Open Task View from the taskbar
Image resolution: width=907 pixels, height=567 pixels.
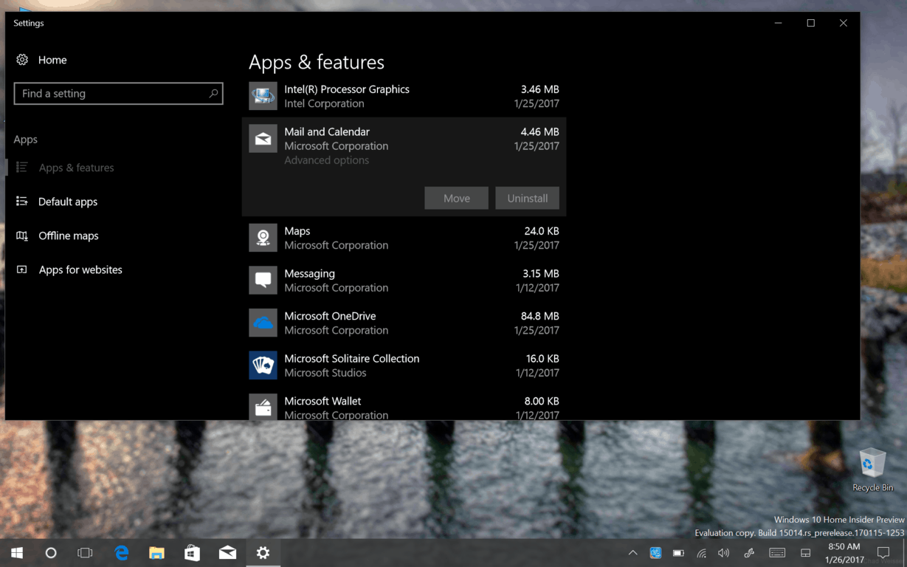pyautogui.click(x=86, y=552)
